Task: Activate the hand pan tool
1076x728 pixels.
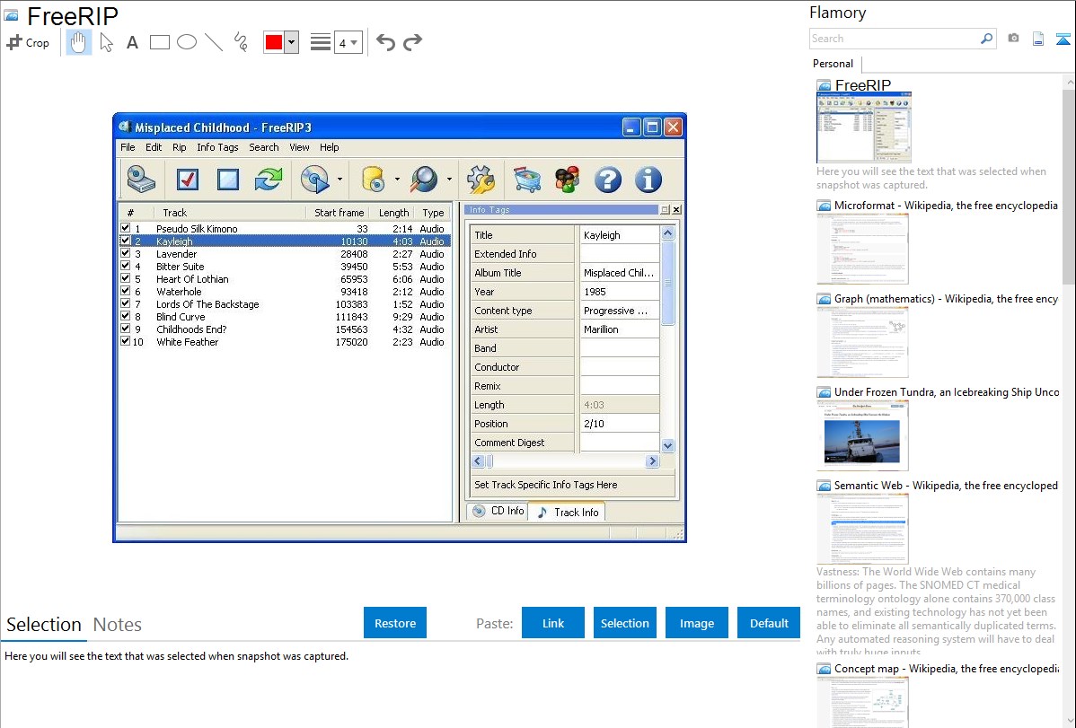Action: (x=78, y=42)
